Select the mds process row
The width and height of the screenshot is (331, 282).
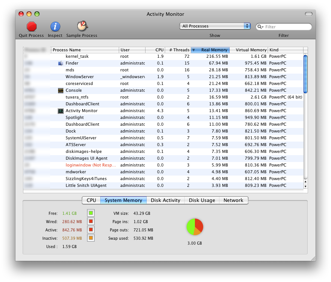tap(164, 70)
